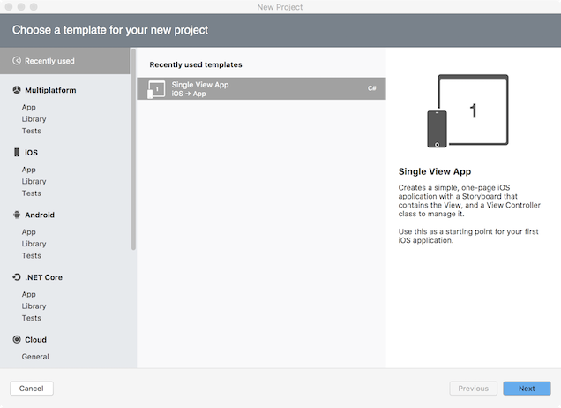Click the Previous button

click(x=473, y=389)
